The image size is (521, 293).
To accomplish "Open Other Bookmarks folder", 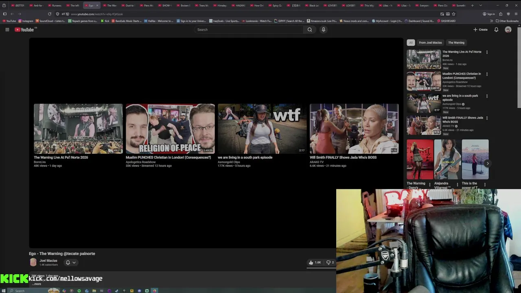I will [507, 21].
